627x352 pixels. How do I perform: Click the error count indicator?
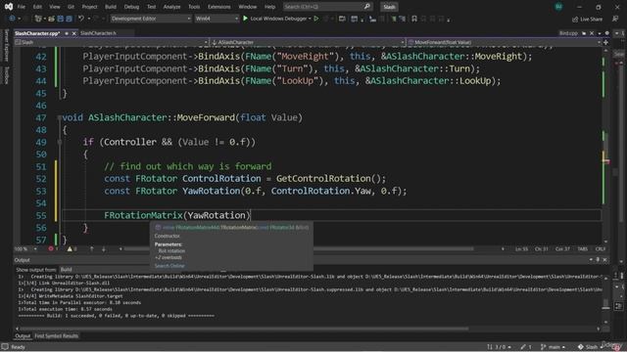[53, 249]
